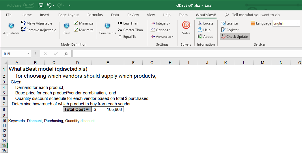Select row 8 header

(x=4, y=109)
